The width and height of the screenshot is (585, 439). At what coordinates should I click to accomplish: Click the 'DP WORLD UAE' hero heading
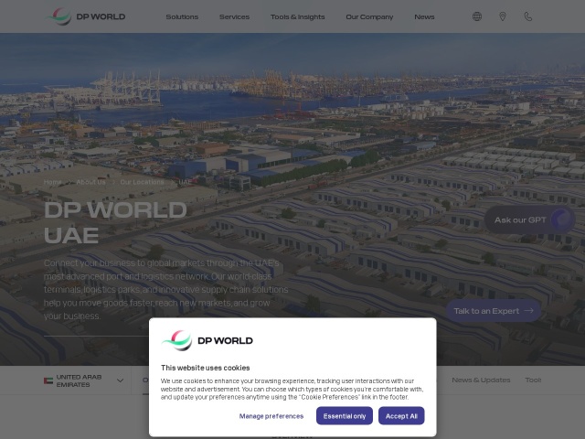(x=115, y=222)
